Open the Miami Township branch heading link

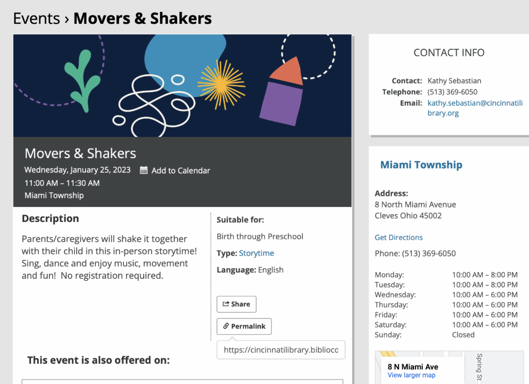(x=421, y=165)
